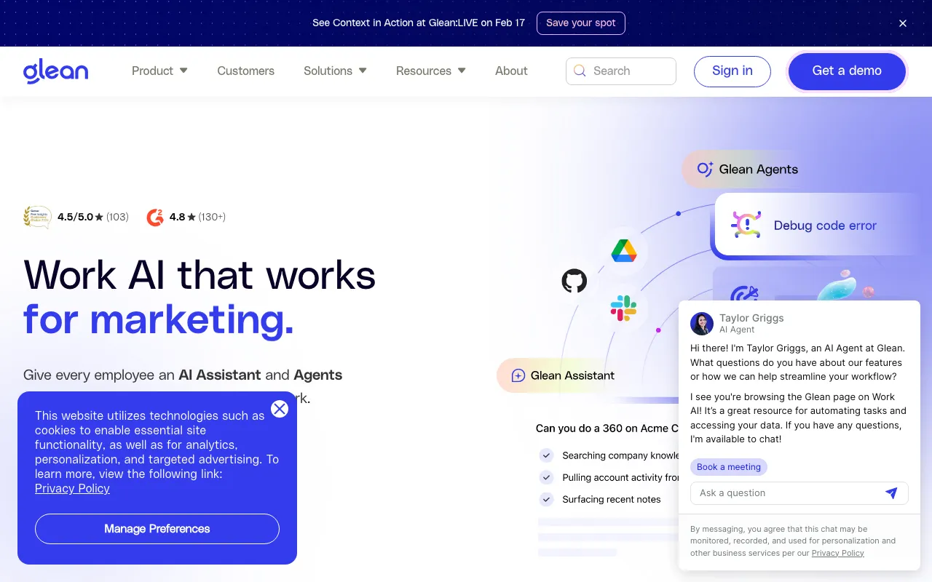Open the Solutions menu
Screen dimensions: 932x582
pyautogui.click(x=335, y=71)
